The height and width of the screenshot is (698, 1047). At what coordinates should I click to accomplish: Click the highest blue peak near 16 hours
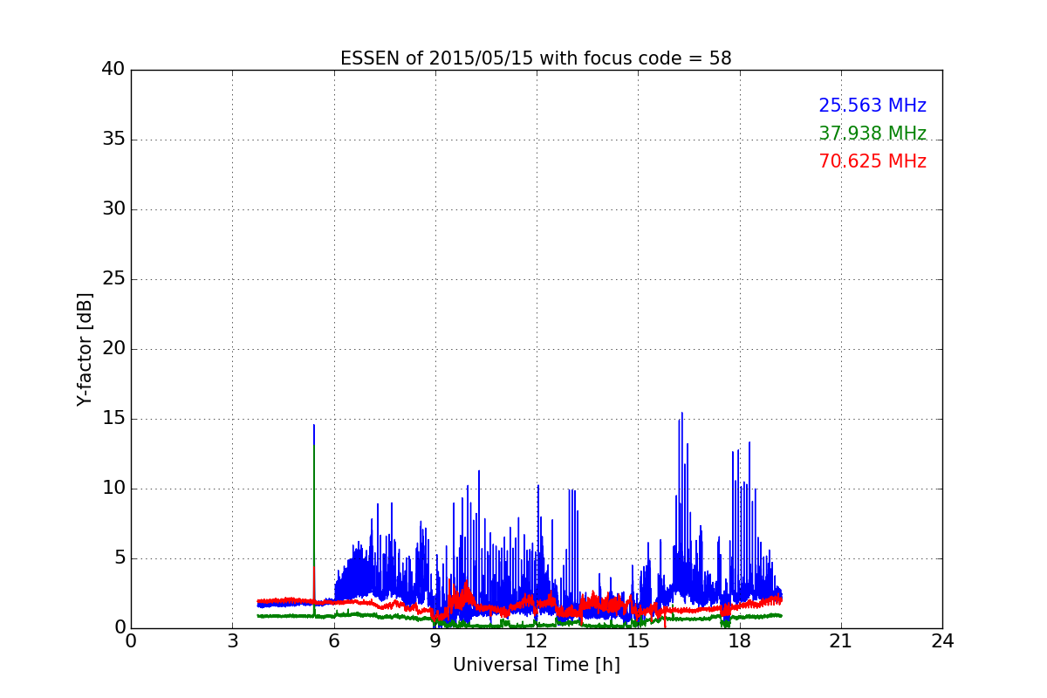coord(682,489)
